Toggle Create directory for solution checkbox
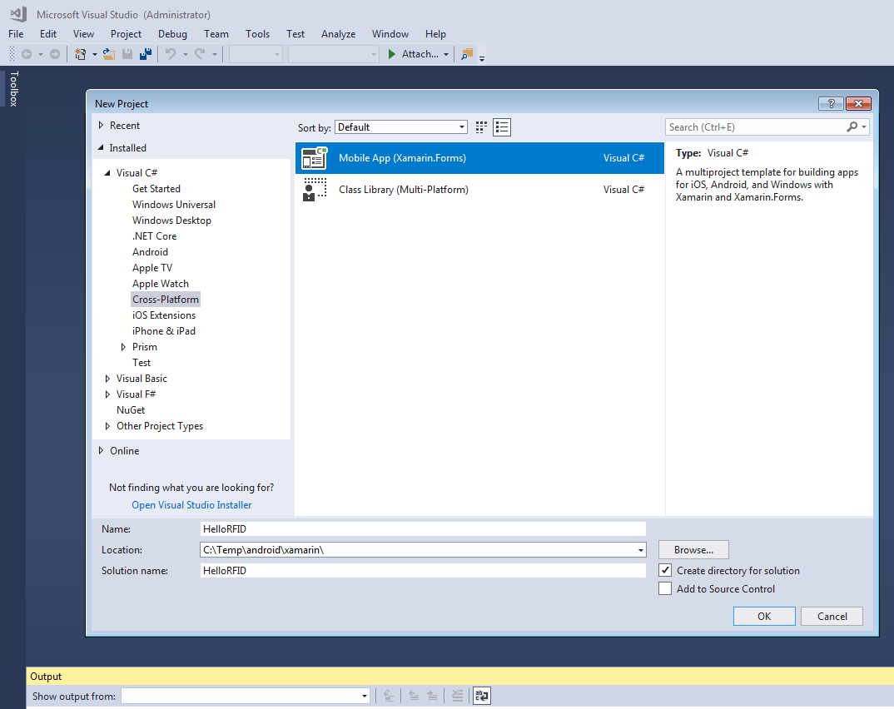The height and width of the screenshot is (709, 894). point(665,570)
